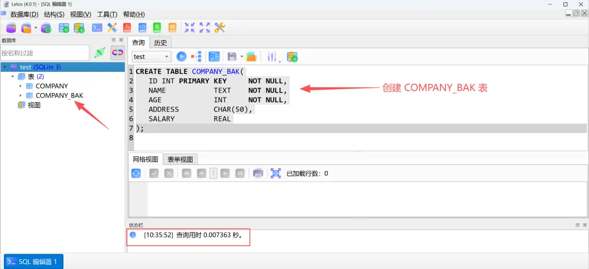Collapse the test (SQLite 3) database node
This screenshot has width=589, height=269.
point(5,67)
